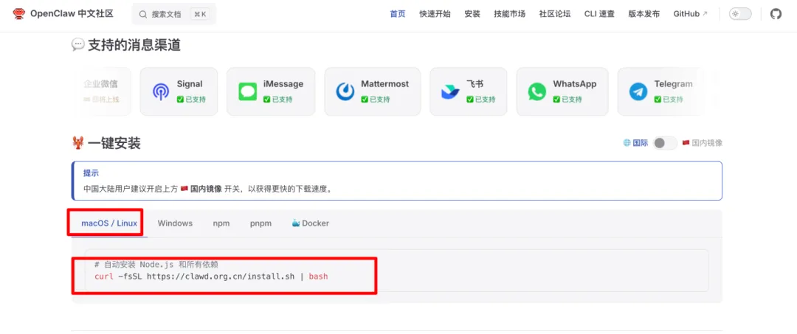Image resolution: width=797 pixels, height=334 pixels.
Task: Open 社区论坛 in the navigation bar
Action: click(x=555, y=14)
